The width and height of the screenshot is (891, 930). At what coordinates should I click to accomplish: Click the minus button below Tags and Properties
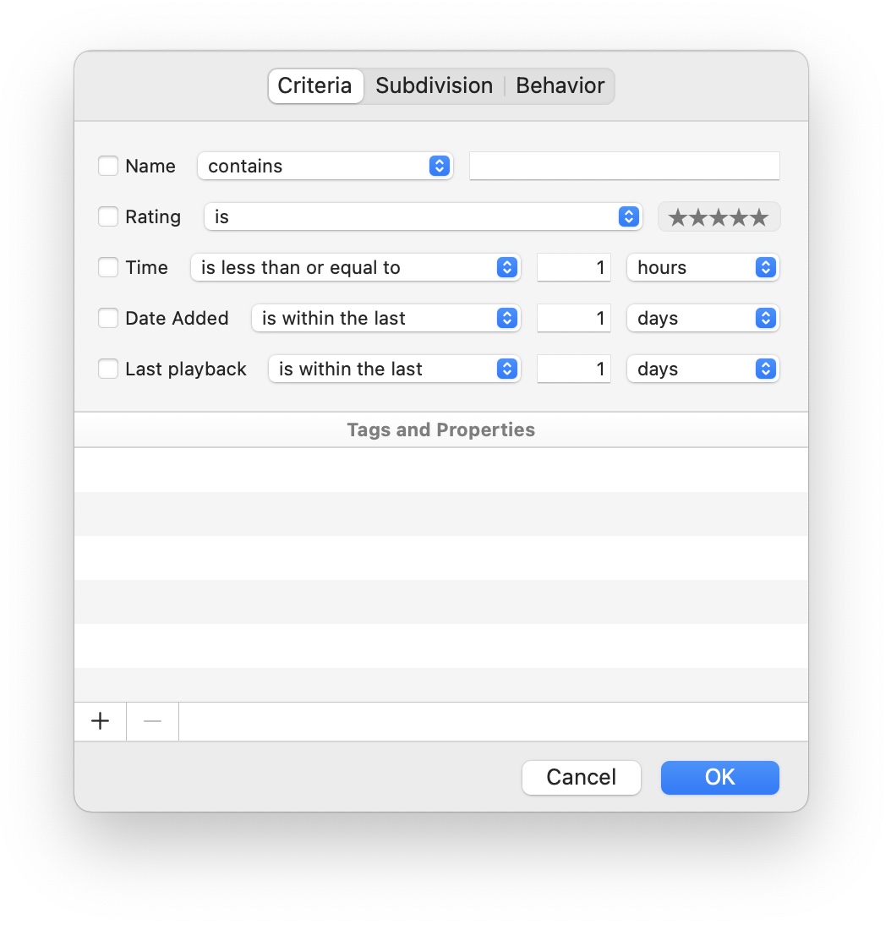pyautogui.click(x=152, y=721)
